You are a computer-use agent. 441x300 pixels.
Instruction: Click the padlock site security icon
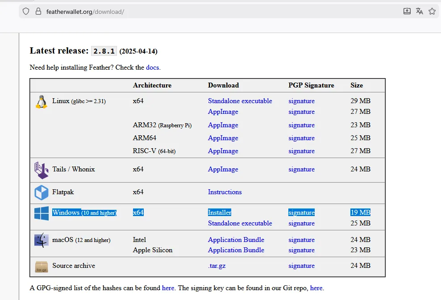38,11
